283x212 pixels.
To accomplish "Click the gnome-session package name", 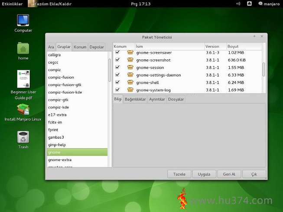I will pos(150,68).
